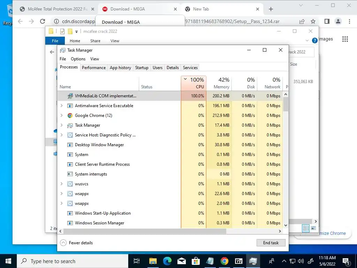The height and width of the screenshot is (268, 357).
Task: Open File Explorer from the taskbar
Action: click(x=153, y=261)
